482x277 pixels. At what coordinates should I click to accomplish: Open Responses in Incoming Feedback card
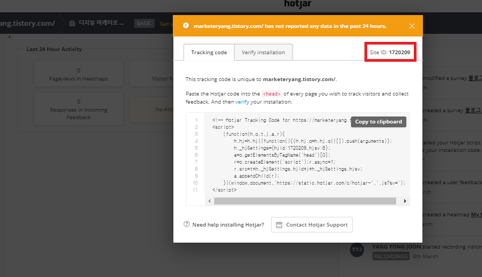(79, 109)
